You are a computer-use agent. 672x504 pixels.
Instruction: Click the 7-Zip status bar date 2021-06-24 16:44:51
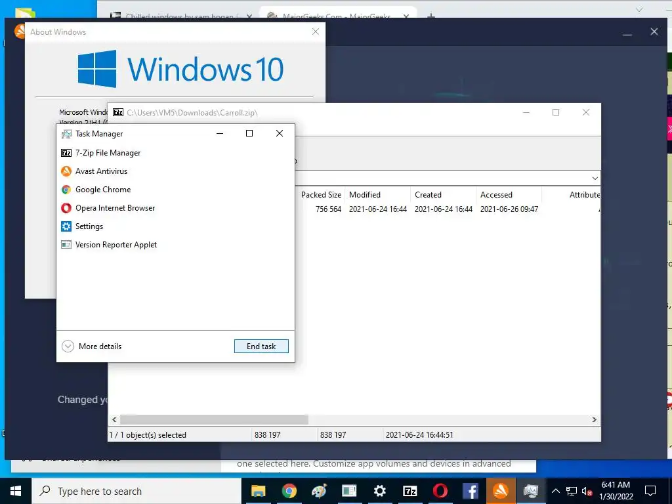click(x=419, y=435)
